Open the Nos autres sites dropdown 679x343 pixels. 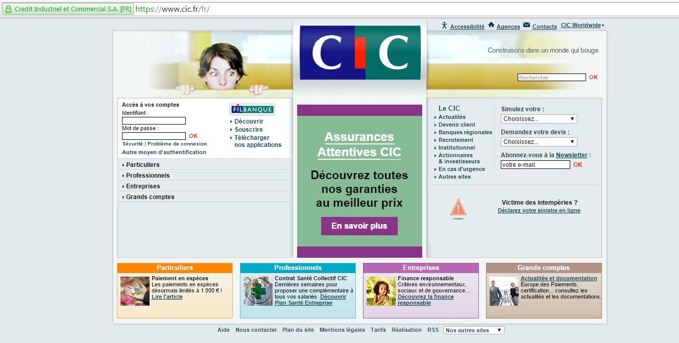473,330
